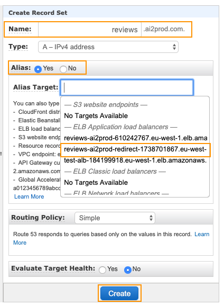The height and width of the screenshot is (305, 224).
Task: Click the Create button
Action: pos(119,293)
